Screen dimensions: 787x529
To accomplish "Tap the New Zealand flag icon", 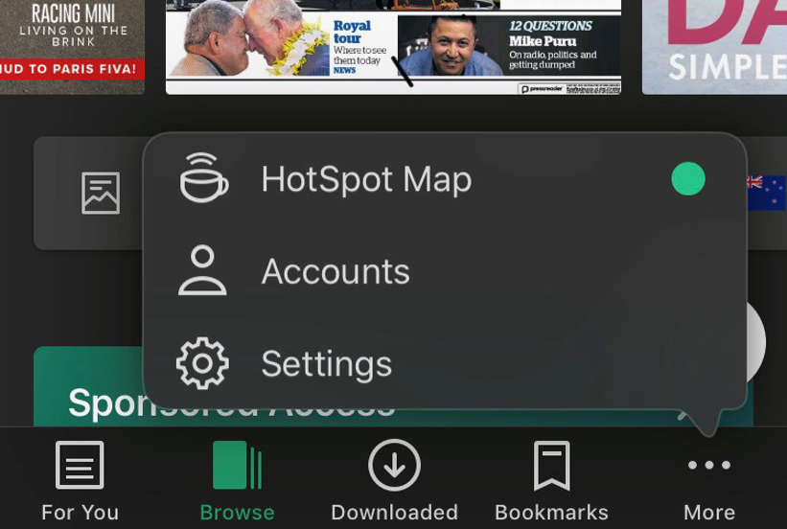I will [x=767, y=193].
